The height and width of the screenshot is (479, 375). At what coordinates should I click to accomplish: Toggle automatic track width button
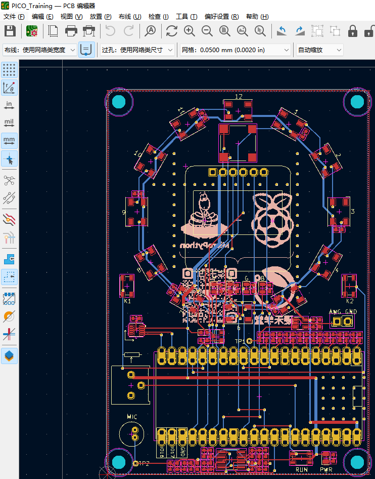[86, 50]
